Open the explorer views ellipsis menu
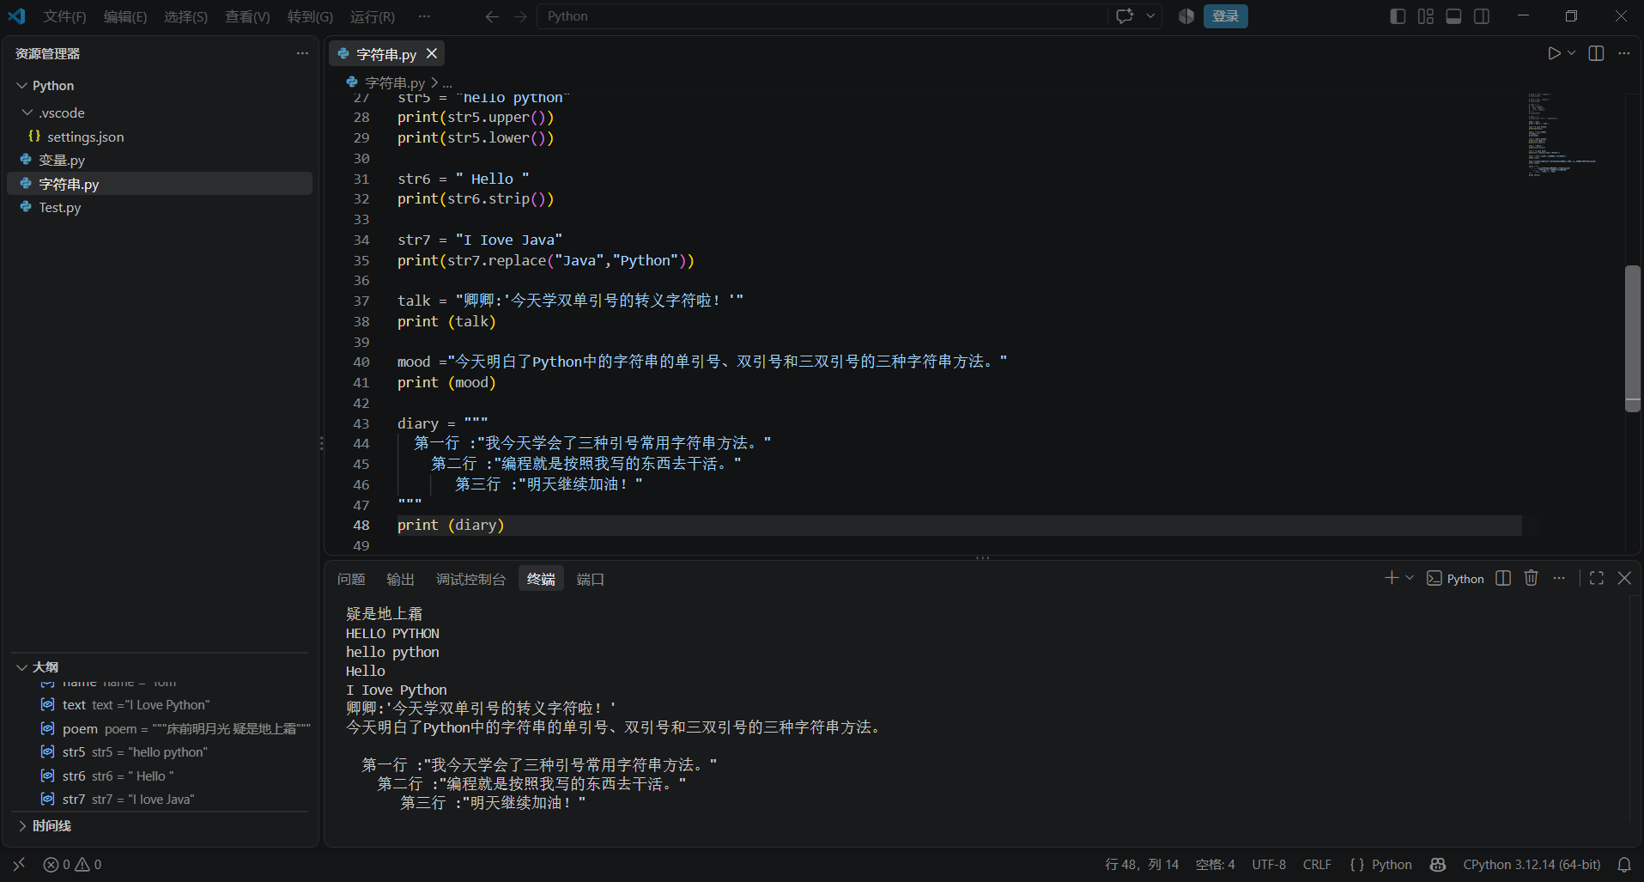 tap(302, 53)
